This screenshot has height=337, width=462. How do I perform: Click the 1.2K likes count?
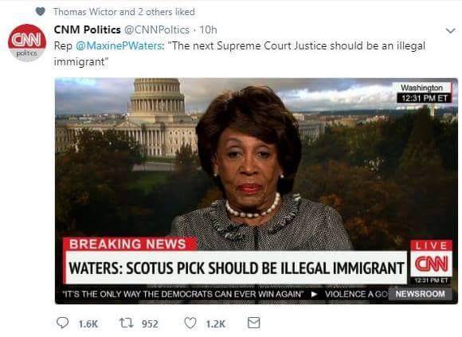(215, 323)
